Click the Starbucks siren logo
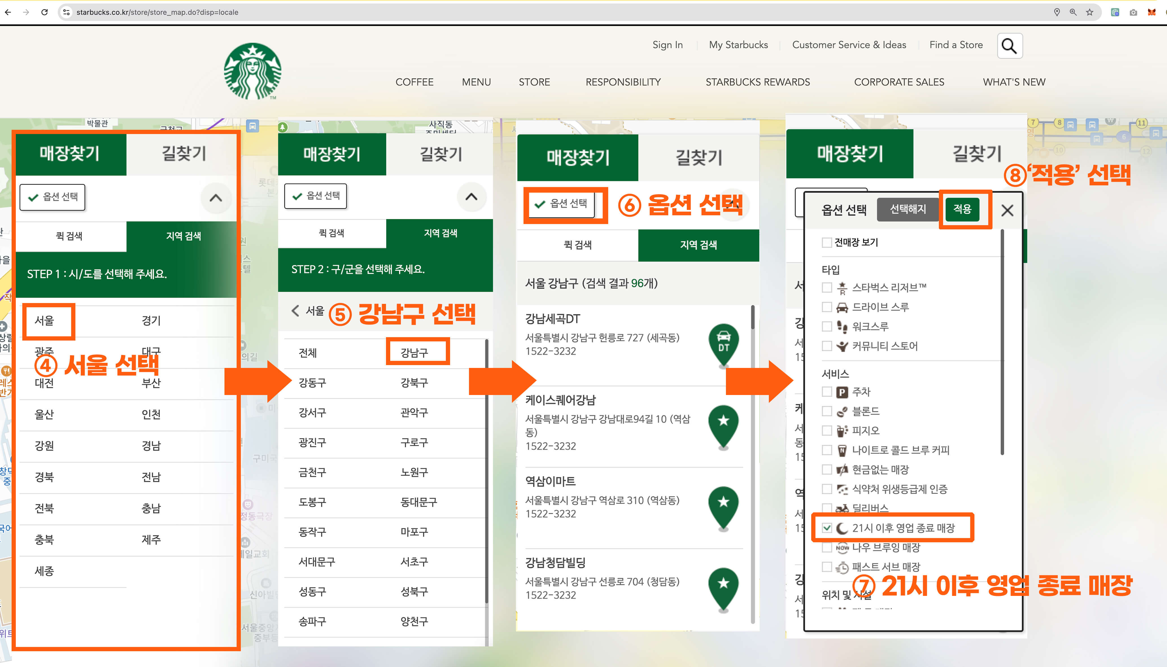1167x667 pixels. coord(252,71)
